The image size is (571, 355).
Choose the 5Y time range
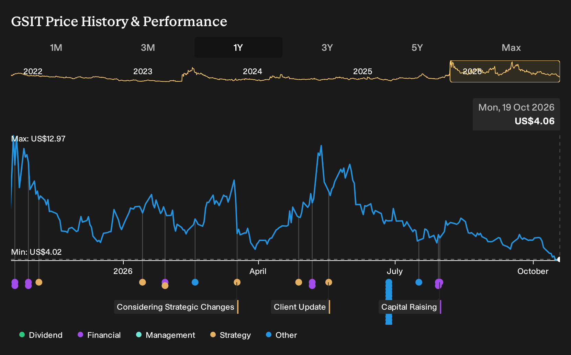pyautogui.click(x=417, y=47)
